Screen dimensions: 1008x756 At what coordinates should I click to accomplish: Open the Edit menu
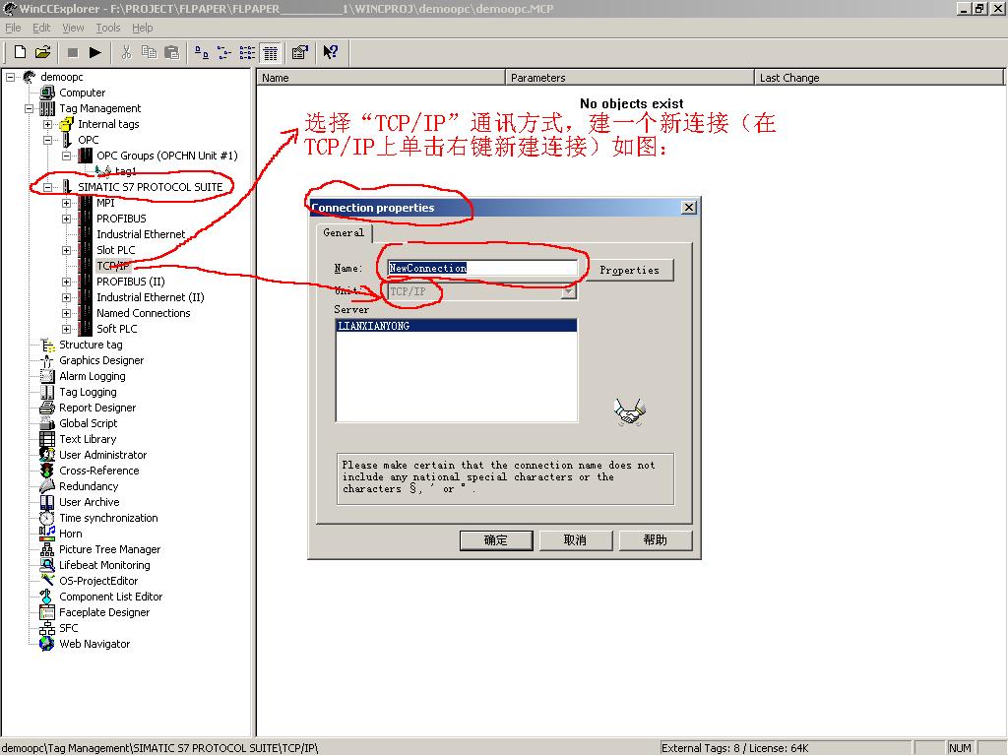click(x=41, y=28)
